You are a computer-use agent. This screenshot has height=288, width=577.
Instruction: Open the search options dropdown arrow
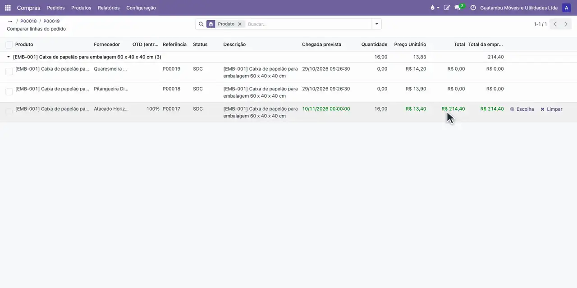[376, 24]
